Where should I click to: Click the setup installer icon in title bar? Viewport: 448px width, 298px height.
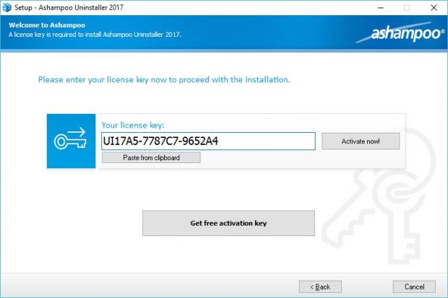click(7, 7)
